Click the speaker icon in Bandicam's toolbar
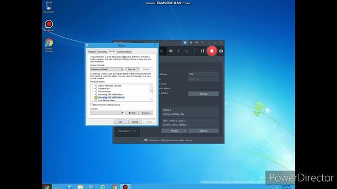 [x=171, y=51]
